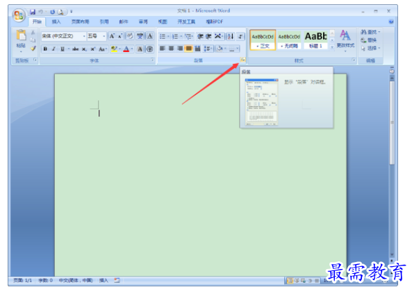
Task: Toggle Italic formatting
Action: (x=53, y=49)
